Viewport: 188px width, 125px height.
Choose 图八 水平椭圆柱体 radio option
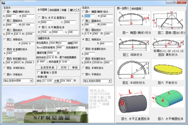click(39, 27)
